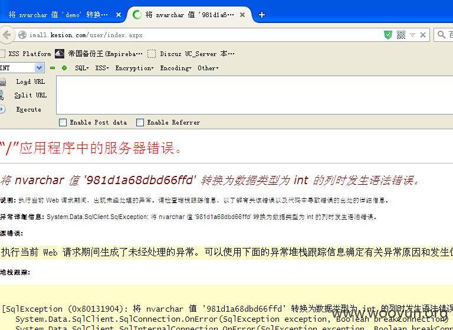The height and width of the screenshot is (330, 453).
Task: Open the Encryption menu in HackBar
Action: [134, 68]
